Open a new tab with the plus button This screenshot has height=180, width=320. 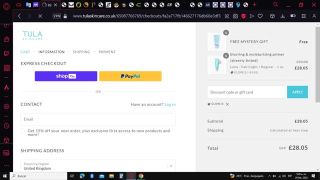254,4
